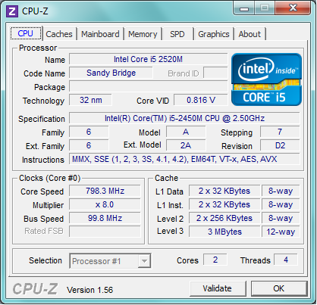
Task: Click the Level 3 size 3 MBytes
Action: click(224, 232)
